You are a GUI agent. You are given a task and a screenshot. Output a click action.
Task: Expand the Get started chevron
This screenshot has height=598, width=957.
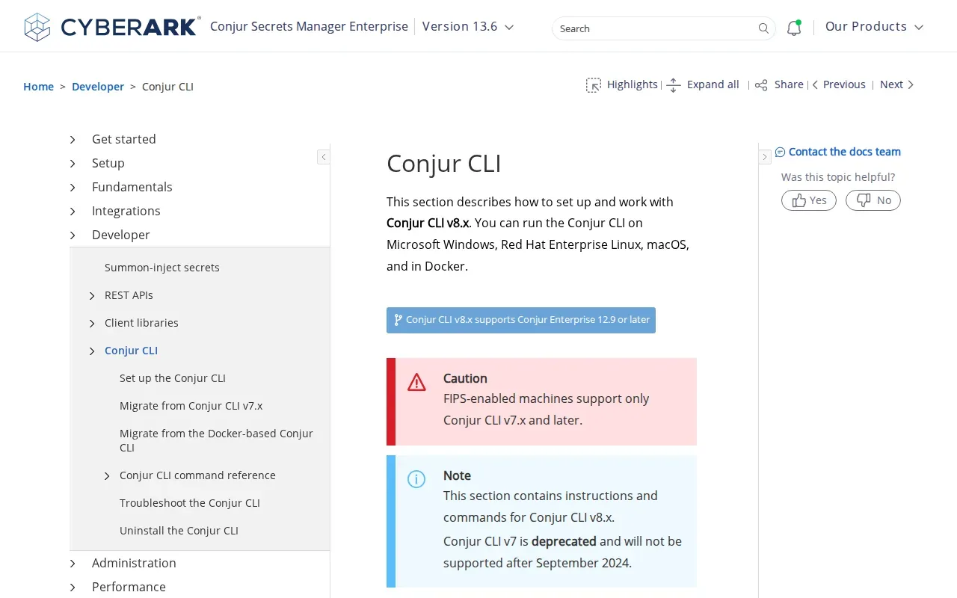[x=73, y=140]
